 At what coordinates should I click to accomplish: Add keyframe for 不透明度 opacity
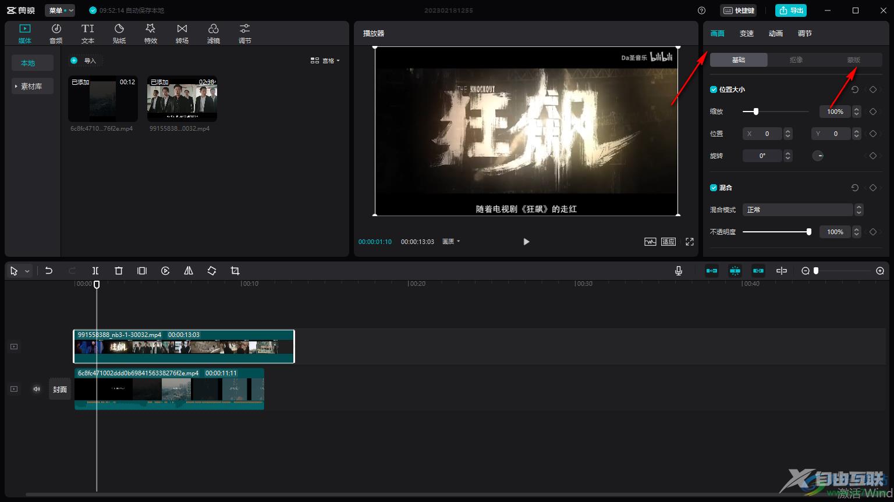(873, 232)
